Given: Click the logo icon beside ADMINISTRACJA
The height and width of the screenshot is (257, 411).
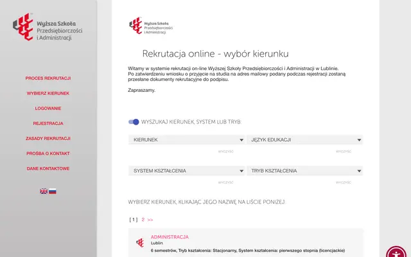Looking at the screenshot, I should pyautogui.click(x=140, y=243).
